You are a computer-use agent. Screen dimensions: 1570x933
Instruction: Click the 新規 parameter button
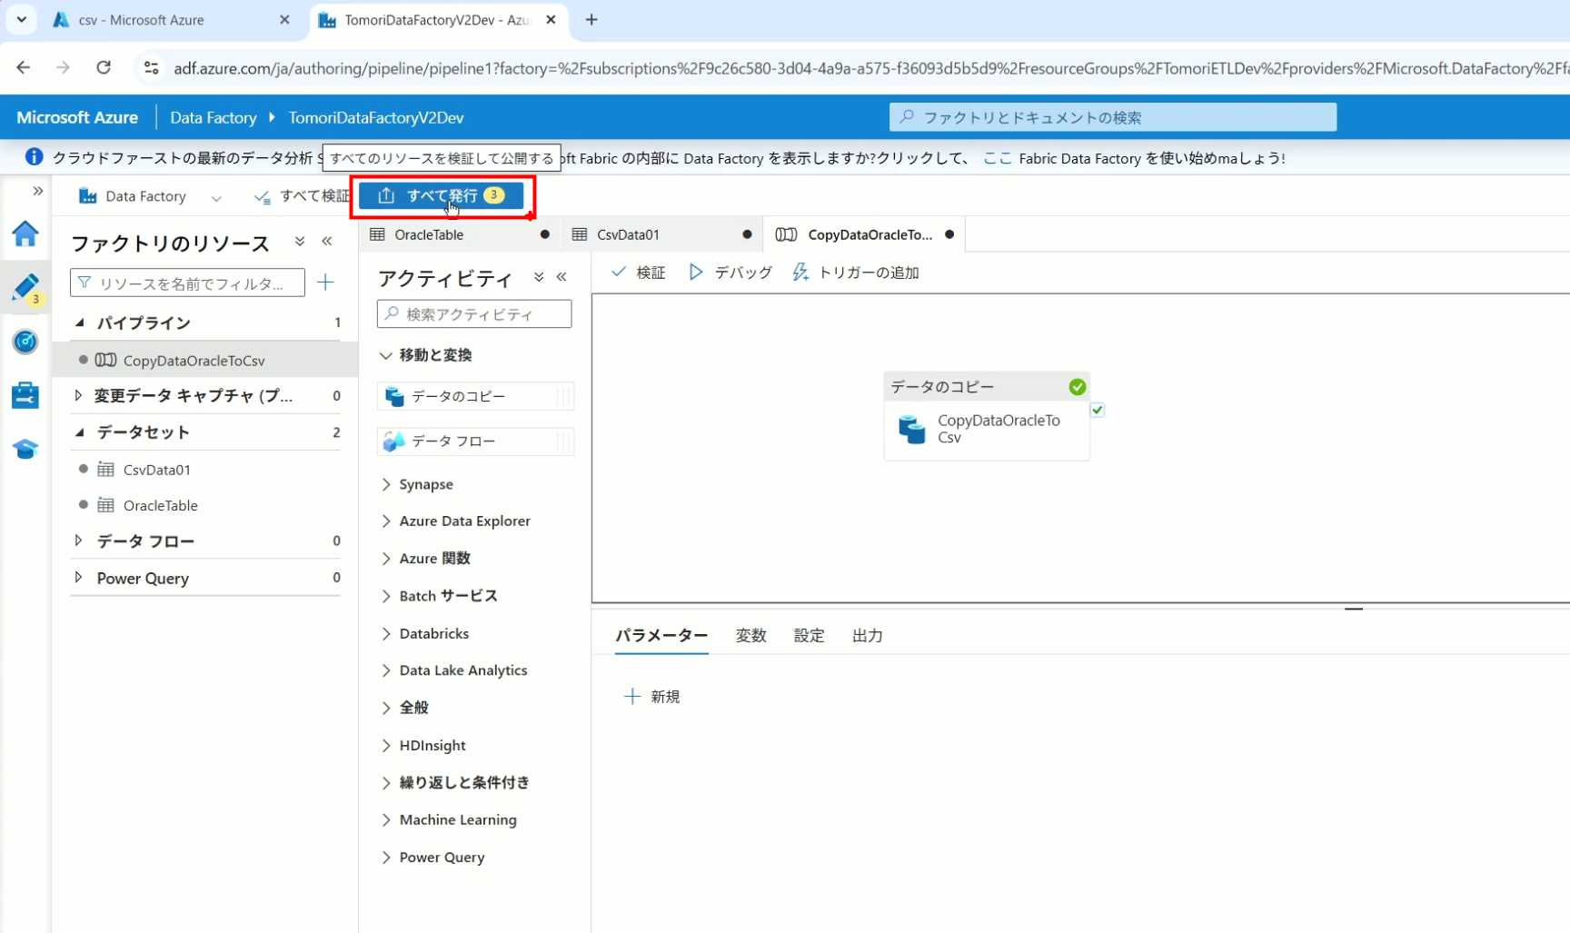point(652,697)
